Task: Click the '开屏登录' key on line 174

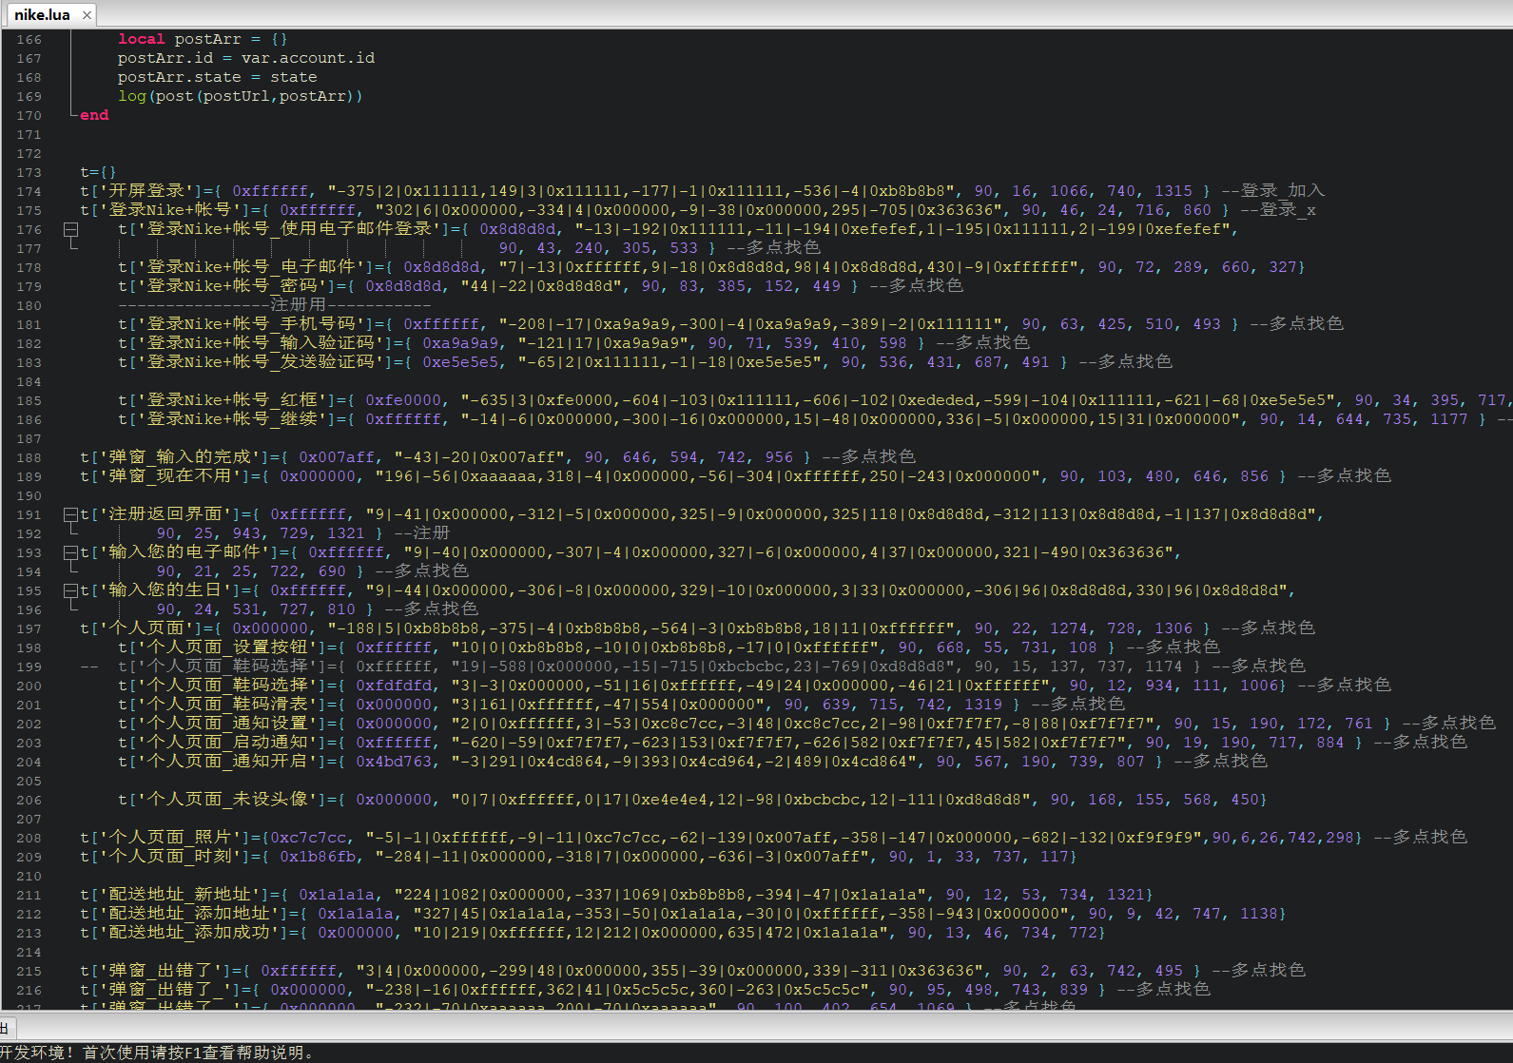Action: tap(146, 191)
